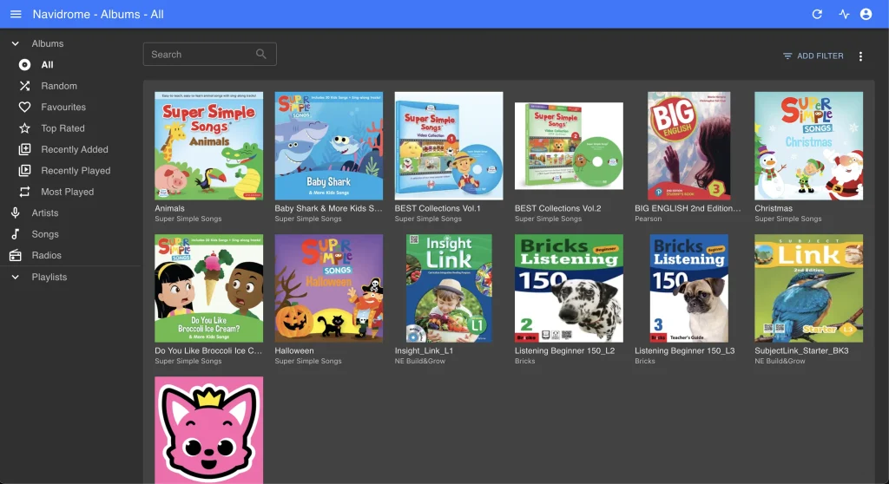
Task: Click the Insight_Link_L1 title
Action: tap(424, 350)
